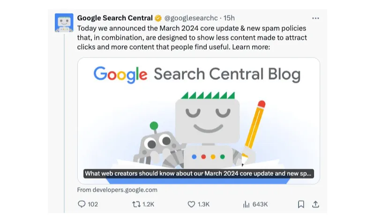Click the 643K views count
Viewport: 375px width, 222px height.
260,204
